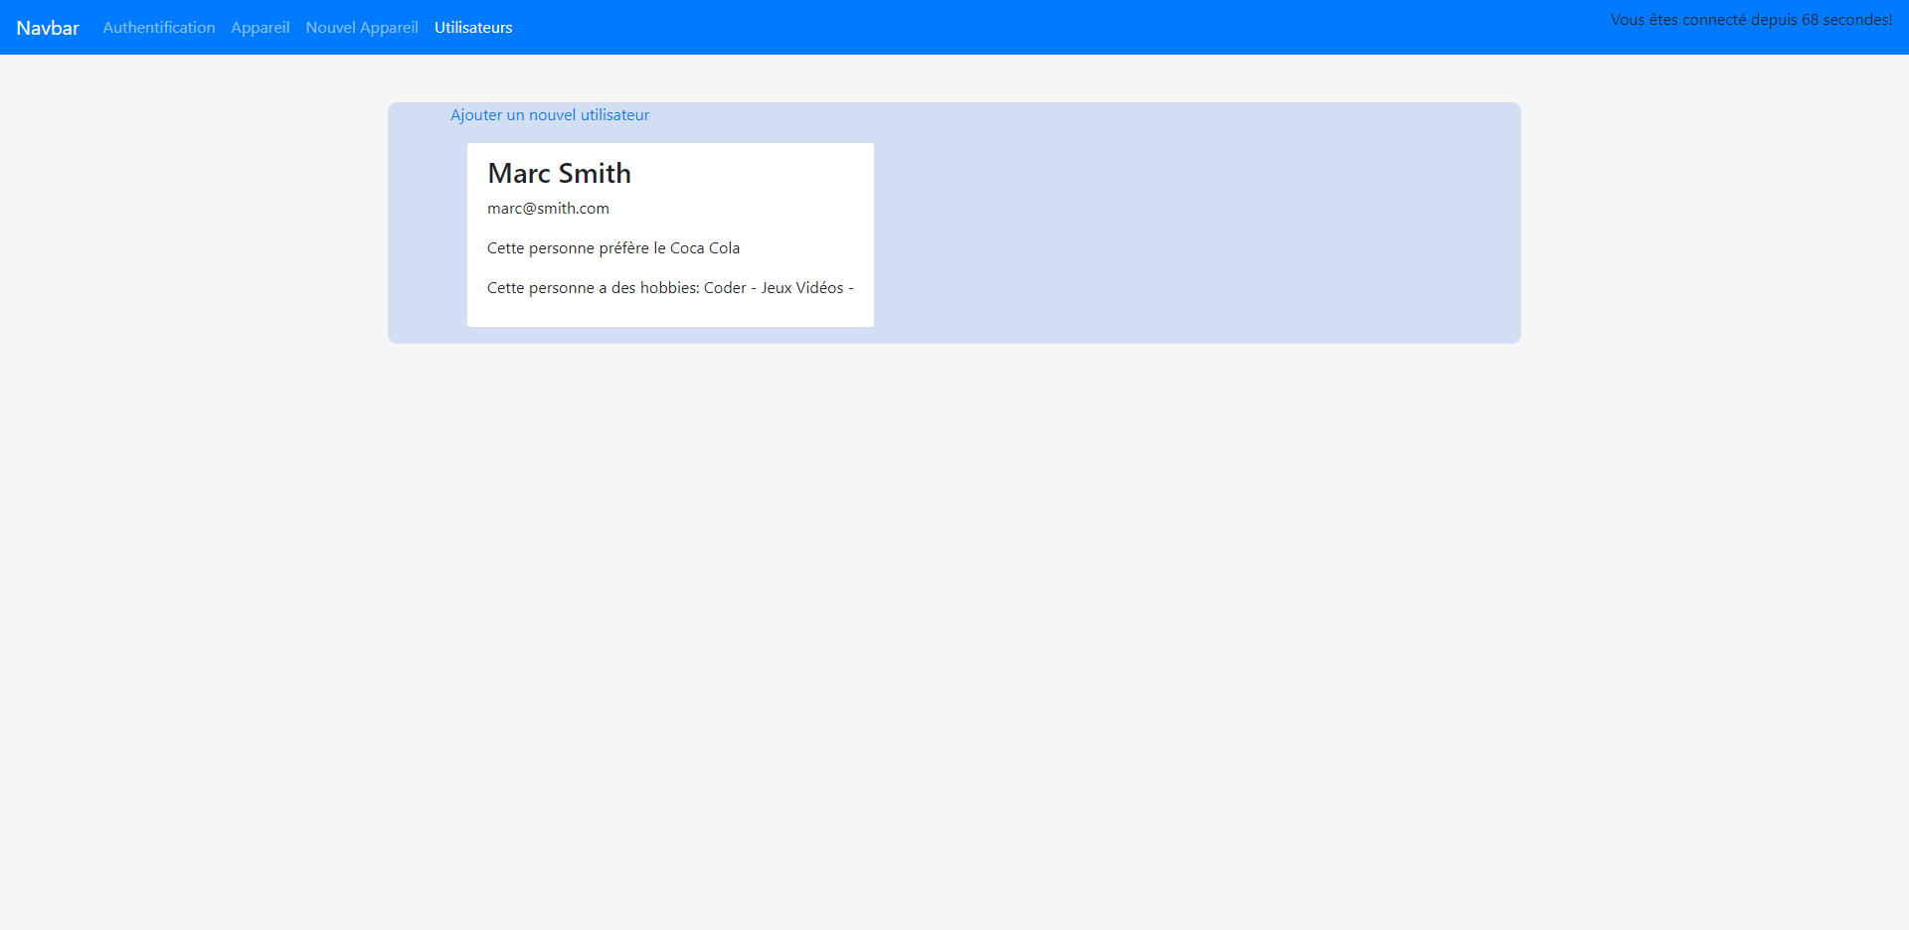The image size is (1909, 930).
Task: Click the marc@smith.com email address
Action: [x=548, y=209]
